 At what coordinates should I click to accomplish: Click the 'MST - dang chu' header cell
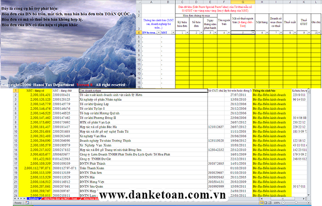coord(65,90)
